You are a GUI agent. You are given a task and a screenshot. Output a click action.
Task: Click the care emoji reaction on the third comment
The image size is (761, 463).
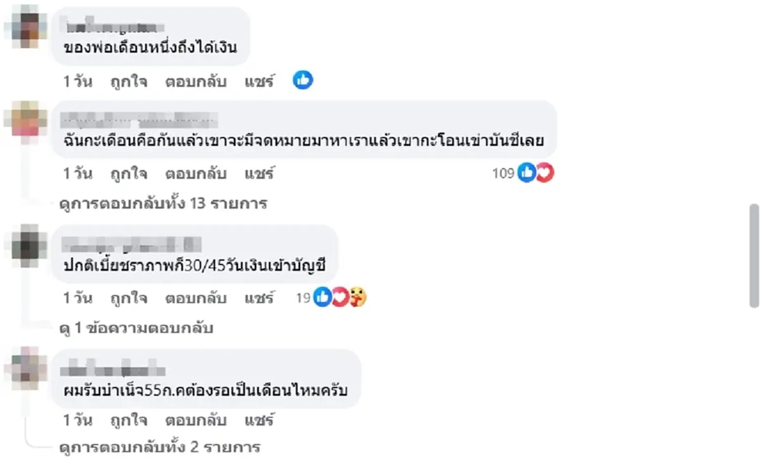coord(357,297)
